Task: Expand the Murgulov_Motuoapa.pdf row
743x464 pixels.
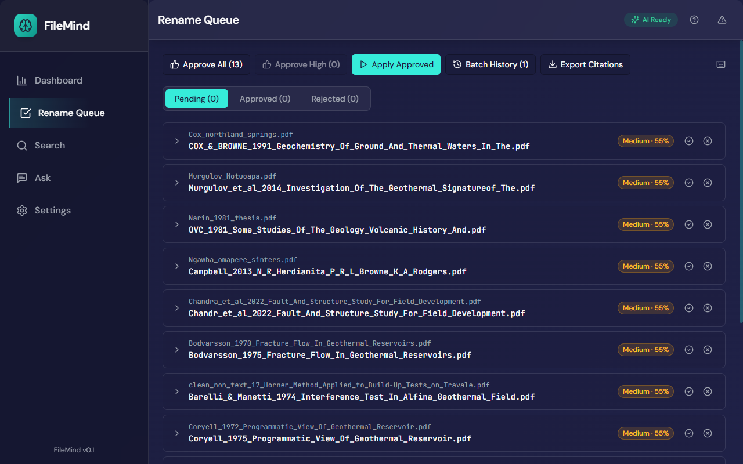Action: point(176,183)
